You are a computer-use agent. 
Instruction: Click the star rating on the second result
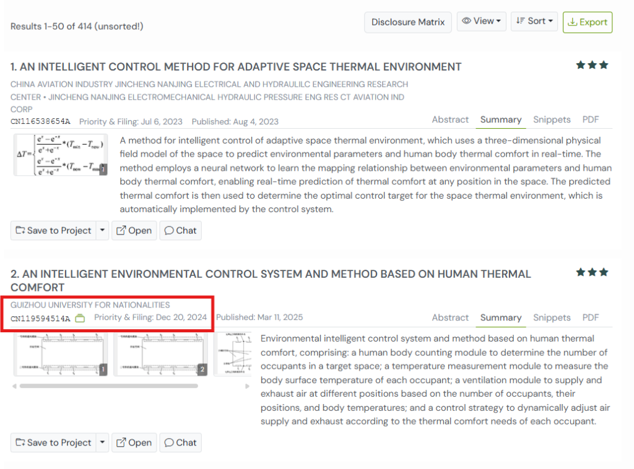pyautogui.click(x=593, y=272)
